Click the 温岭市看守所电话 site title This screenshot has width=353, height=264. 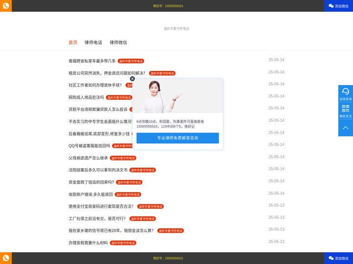176,28
